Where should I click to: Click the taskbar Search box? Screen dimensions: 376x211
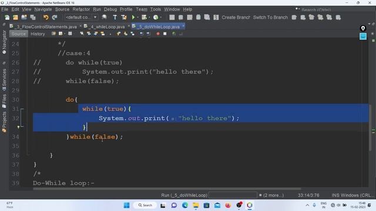pyautogui.click(x=145, y=205)
